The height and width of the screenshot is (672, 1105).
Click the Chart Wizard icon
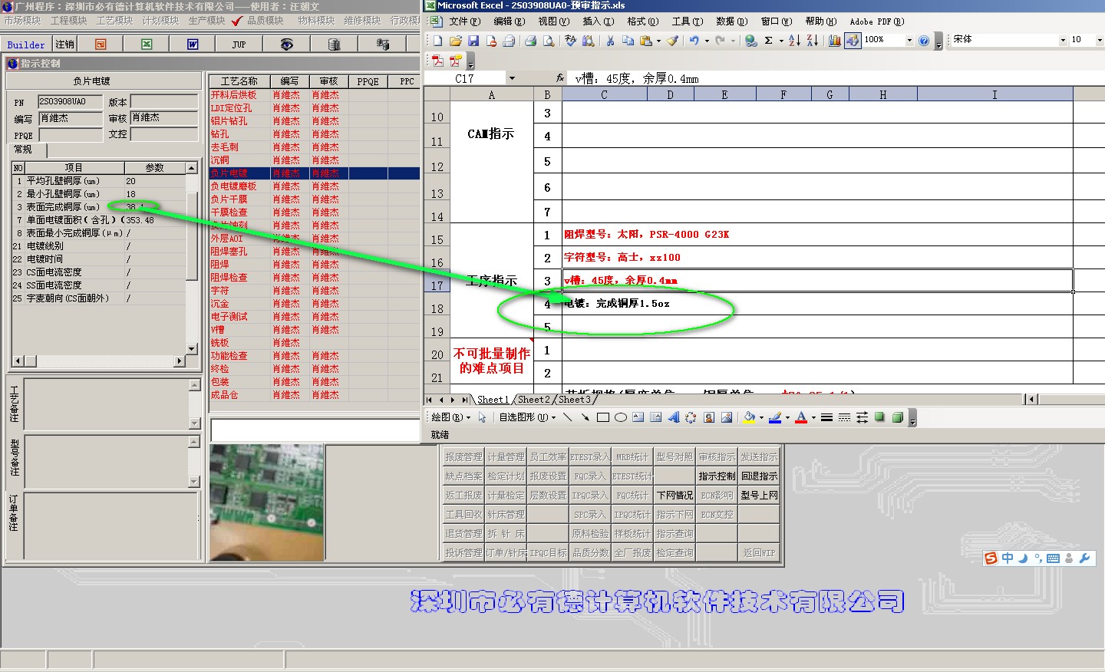pyautogui.click(x=834, y=41)
